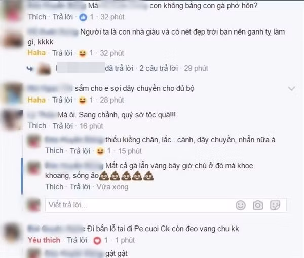Toggle 'Haha' reaction on the 'kkkk' comment
The image size is (304, 258).
[x=36, y=53]
